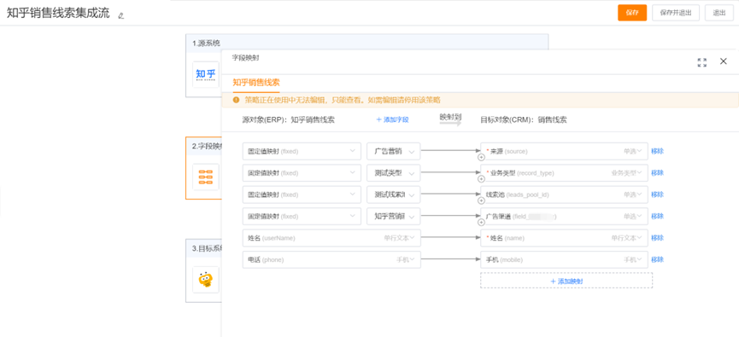
Task: Click the flow title 知乎销售线索集成流
Action: tap(58, 13)
